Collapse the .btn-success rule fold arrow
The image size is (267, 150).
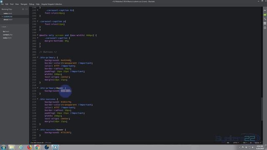[x=38, y=99]
